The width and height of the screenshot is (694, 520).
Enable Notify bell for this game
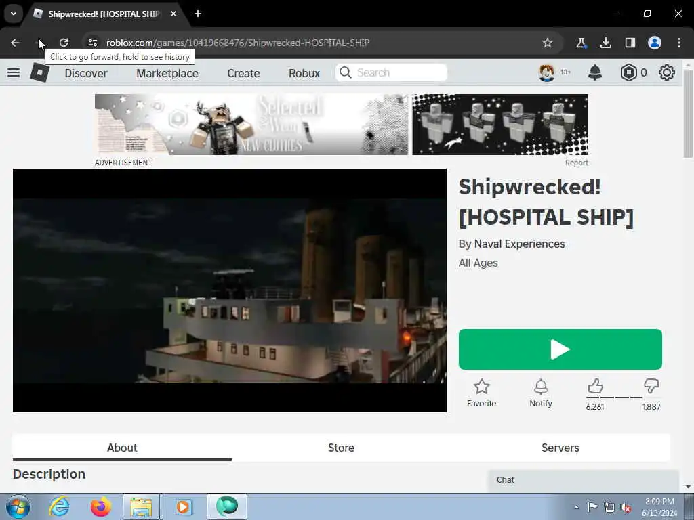(x=541, y=393)
